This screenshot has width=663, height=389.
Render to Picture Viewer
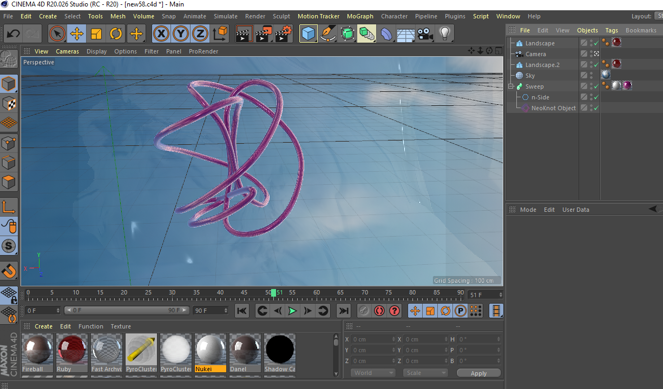(264, 34)
